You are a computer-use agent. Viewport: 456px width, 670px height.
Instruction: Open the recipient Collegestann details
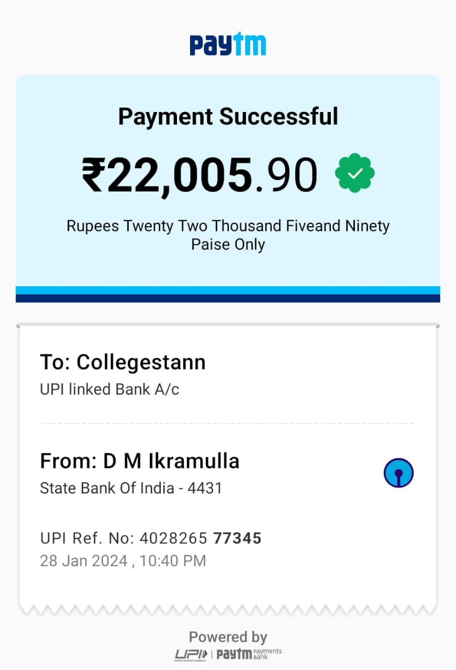pos(123,362)
